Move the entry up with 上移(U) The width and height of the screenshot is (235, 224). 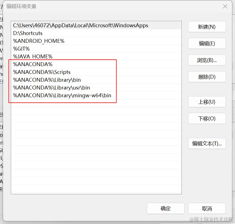coord(207,102)
